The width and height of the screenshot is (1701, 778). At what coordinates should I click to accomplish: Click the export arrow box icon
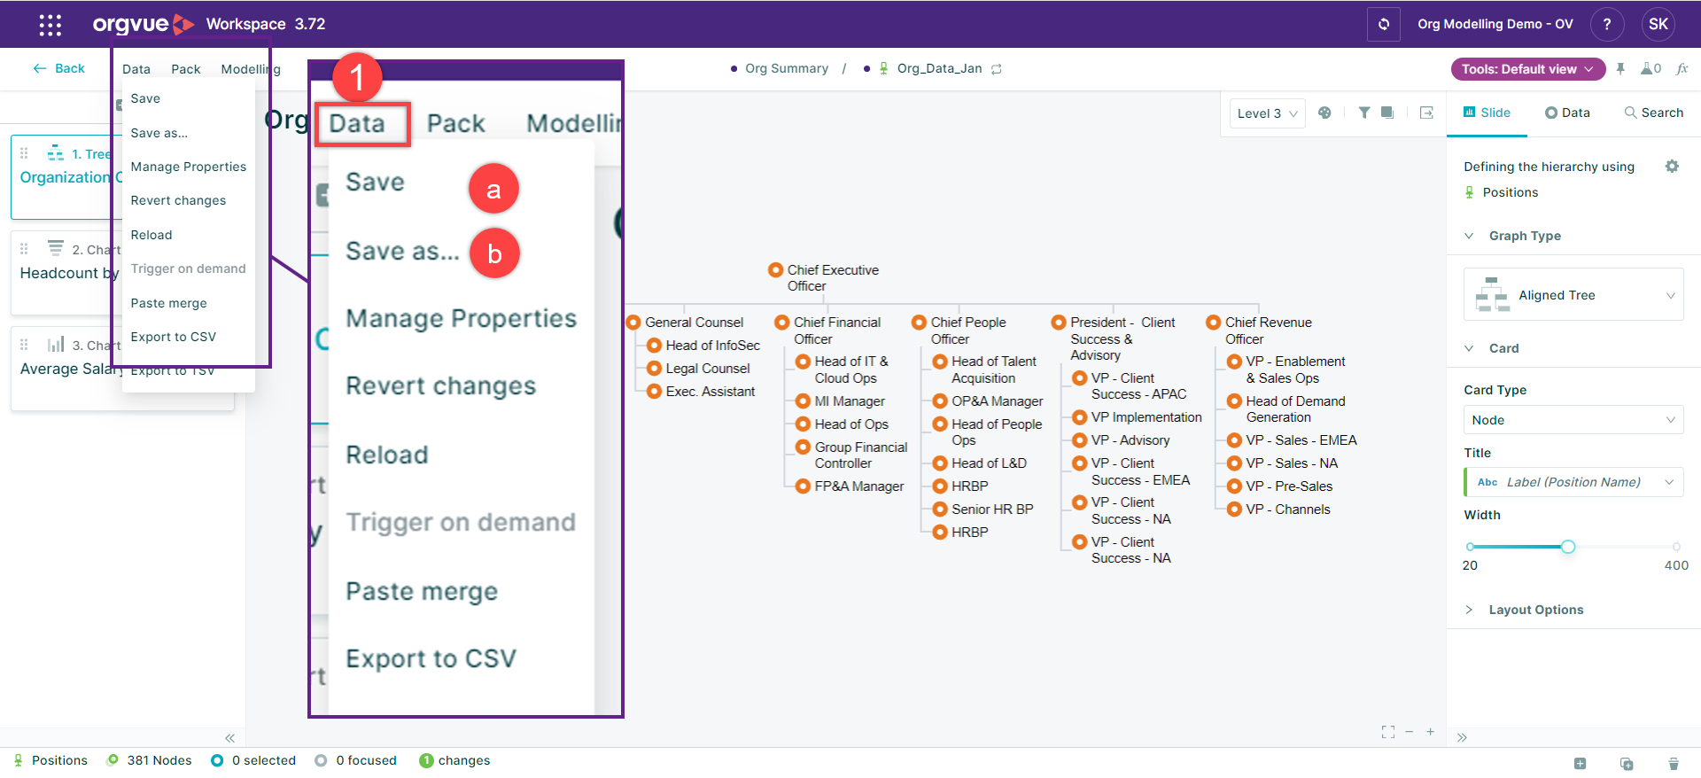pyautogui.click(x=1426, y=113)
